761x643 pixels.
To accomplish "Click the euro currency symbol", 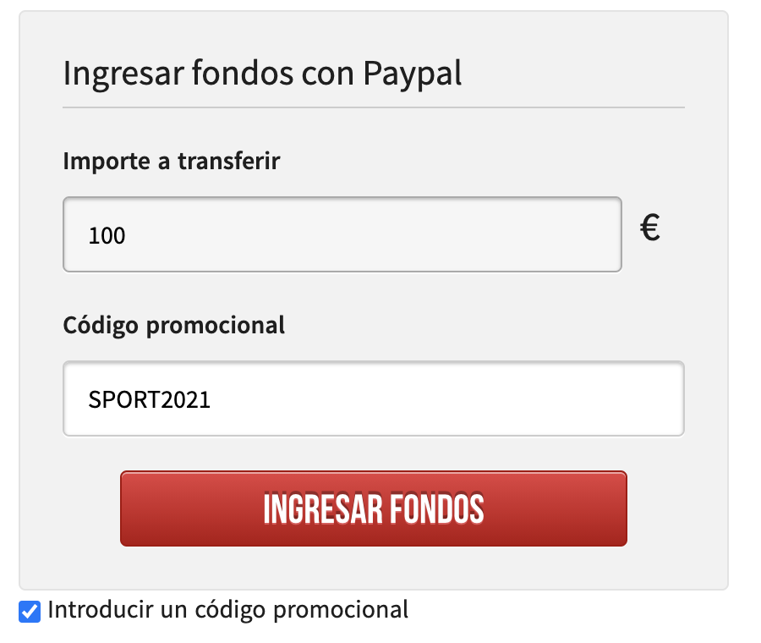I will 650,228.
